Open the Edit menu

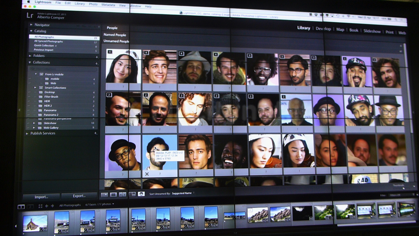coord(67,3)
